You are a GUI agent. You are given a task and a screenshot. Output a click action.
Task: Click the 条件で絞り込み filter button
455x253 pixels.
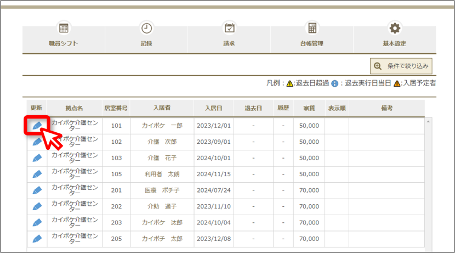[401, 66]
